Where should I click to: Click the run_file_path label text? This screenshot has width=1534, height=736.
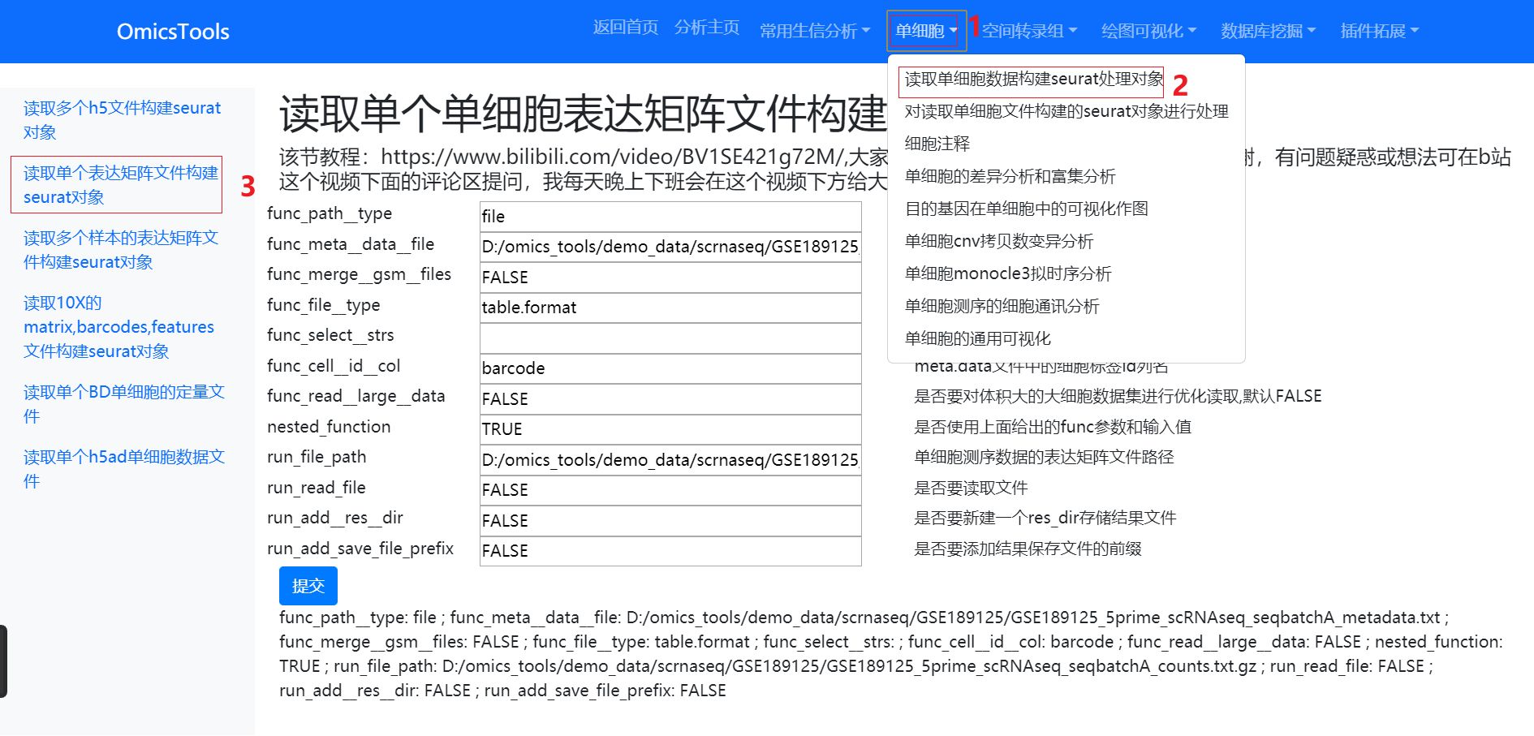[x=317, y=457]
